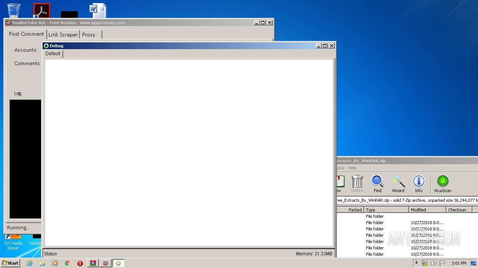Switch to the Link Scraper tab
The width and height of the screenshot is (478, 268).
pyautogui.click(x=63, y=35)
